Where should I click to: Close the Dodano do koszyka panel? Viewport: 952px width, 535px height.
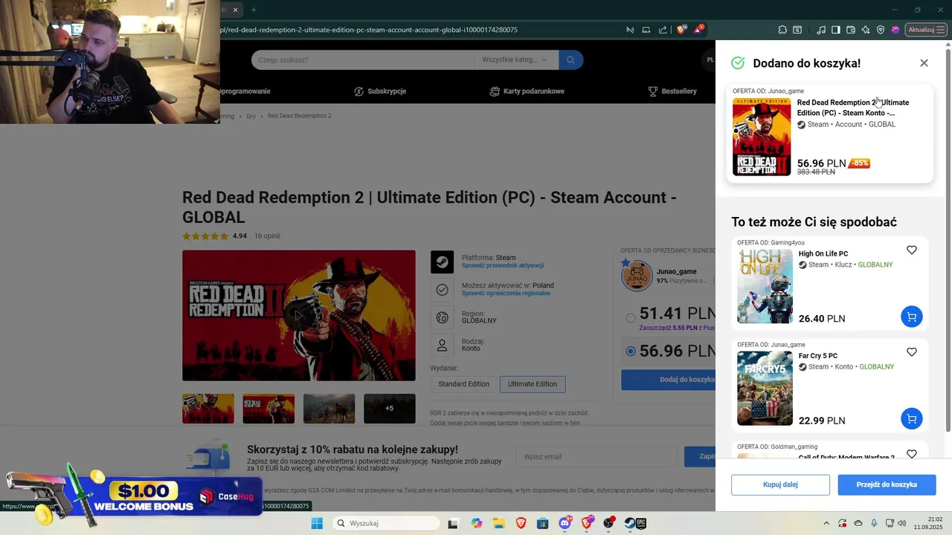coord(924,63)
